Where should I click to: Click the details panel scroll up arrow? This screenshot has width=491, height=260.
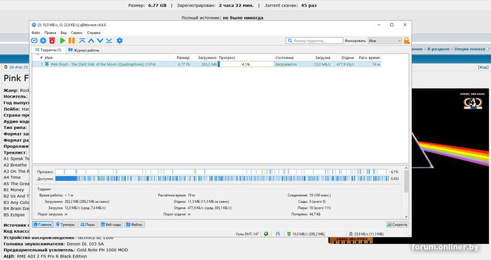tap(406, 168)
